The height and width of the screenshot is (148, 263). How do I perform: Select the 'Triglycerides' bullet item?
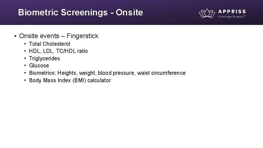44,58
